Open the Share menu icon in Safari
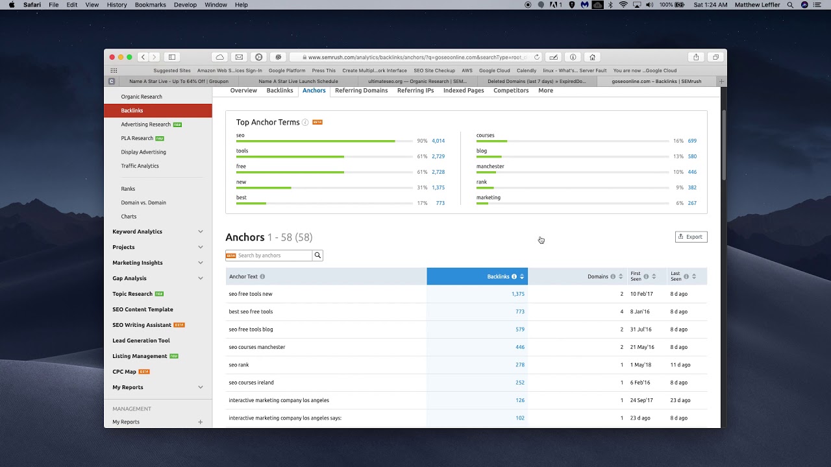 [x=696, y=57]
